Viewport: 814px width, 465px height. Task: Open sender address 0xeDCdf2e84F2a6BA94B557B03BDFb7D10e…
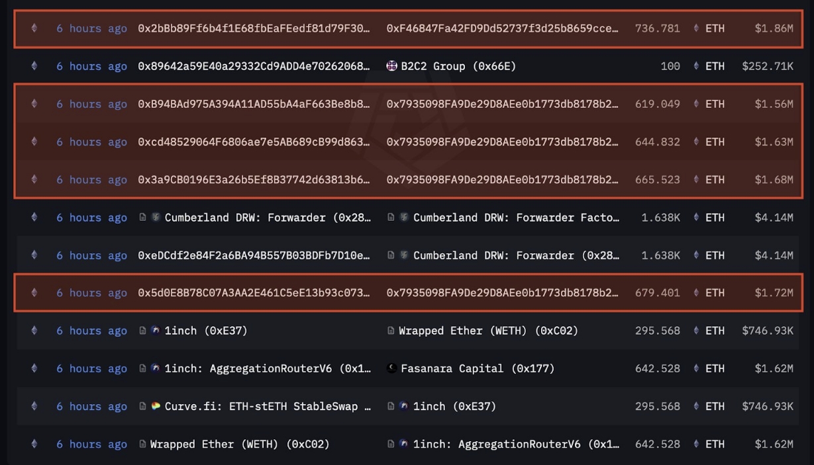pos(254,255)
